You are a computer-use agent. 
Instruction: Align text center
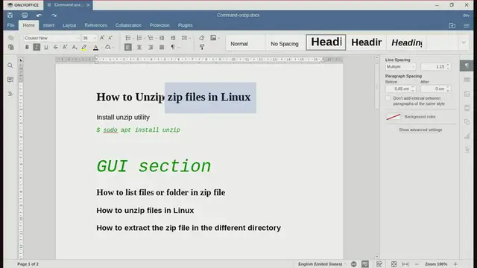point(139,47)
